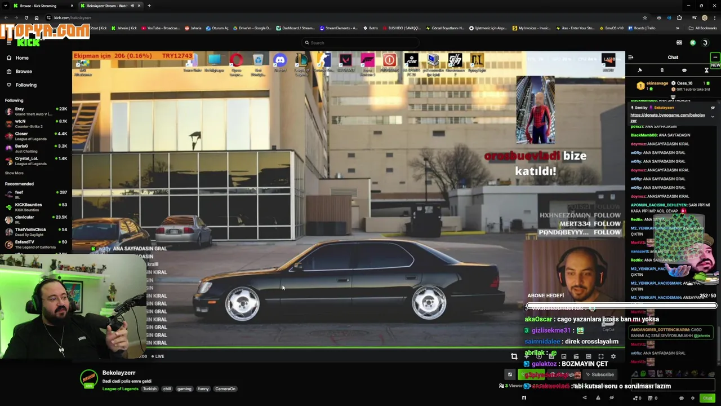The width and height of the screenshot is (721, 406).
Task: Open the donate.bynogame.com link in chat
Action: [x=667, y=118]
